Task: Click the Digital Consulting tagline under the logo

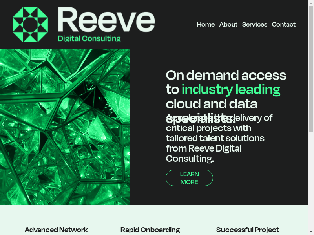Action: [89, 38]
